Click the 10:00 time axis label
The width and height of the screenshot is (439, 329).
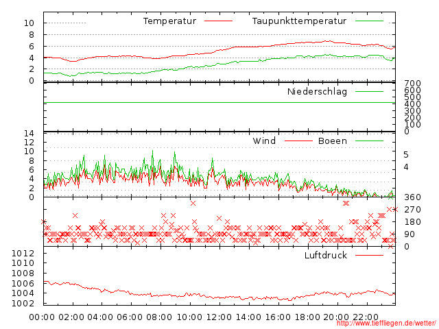[x=189, y=317]
